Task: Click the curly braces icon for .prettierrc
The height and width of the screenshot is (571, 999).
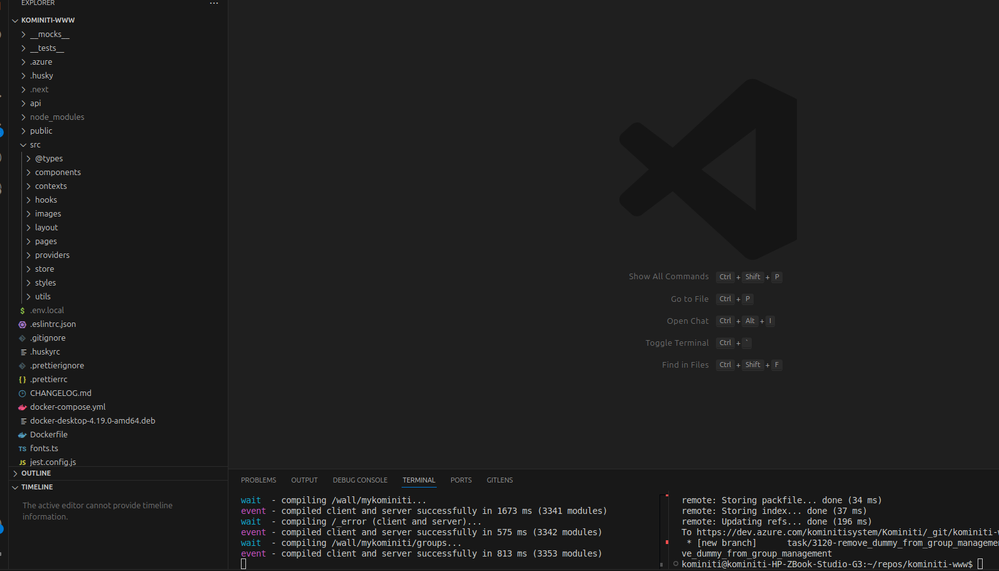Action: click(23, 380)
